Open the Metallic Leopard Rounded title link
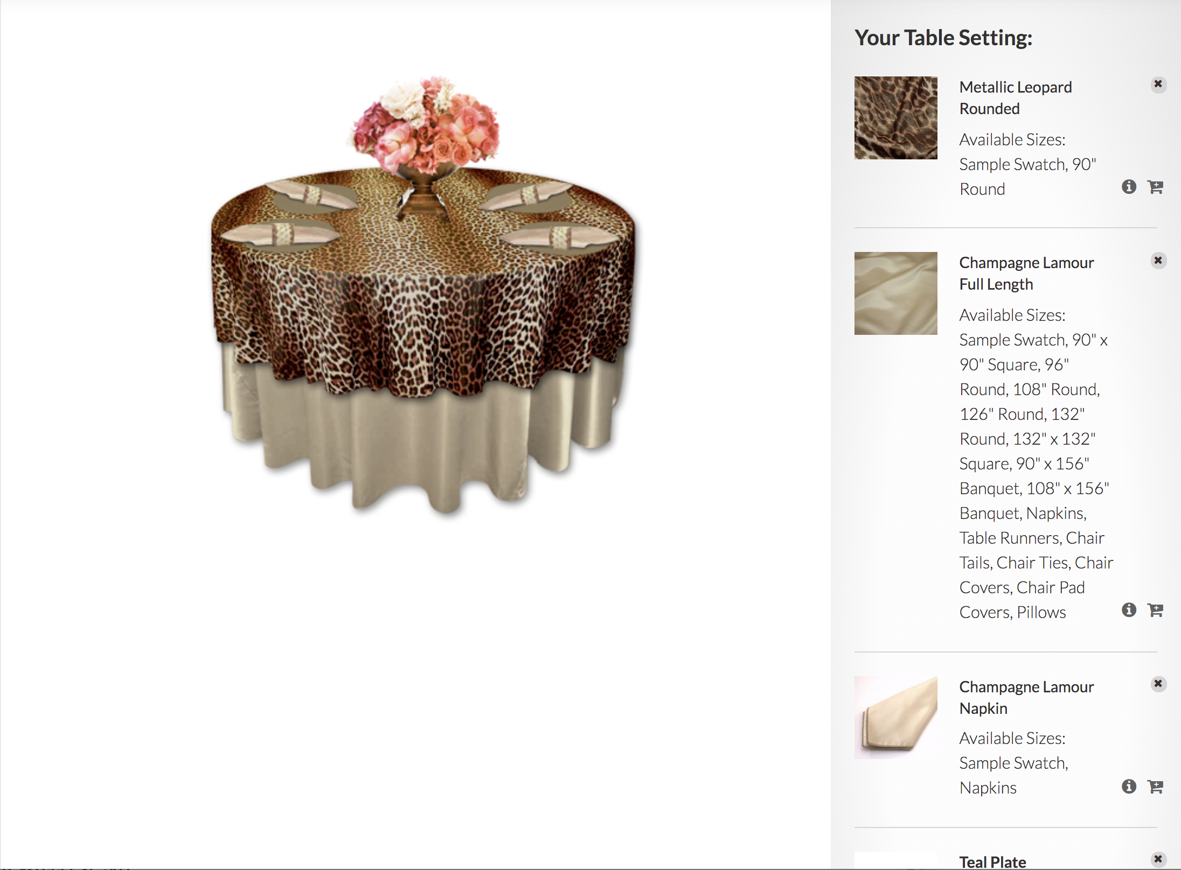This screenshot has width=1181, height=870. pos(1016,98)
